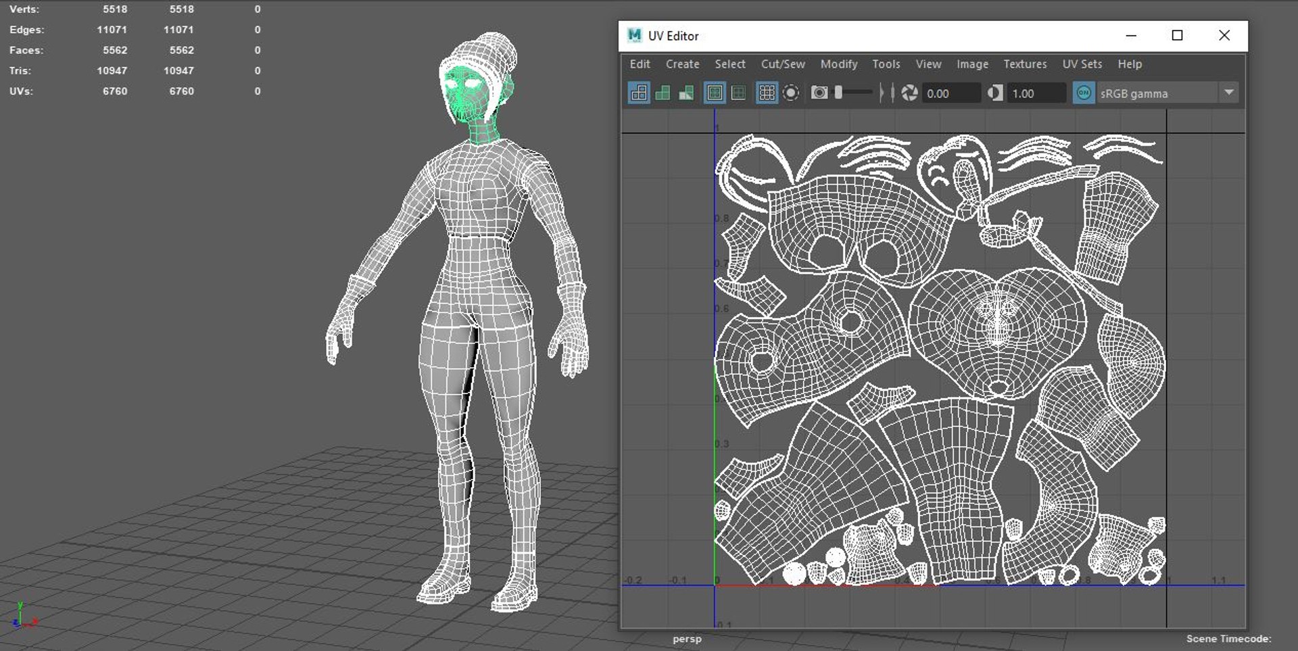Open the Create menu

pyautogui.click(x=682, y=64)
